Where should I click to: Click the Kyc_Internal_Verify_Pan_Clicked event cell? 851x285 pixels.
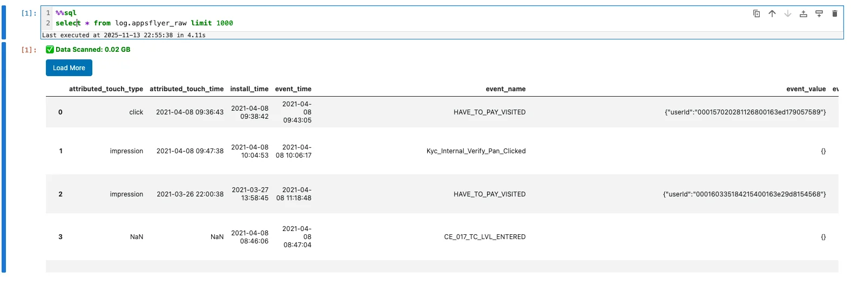[x=476, y=151]
